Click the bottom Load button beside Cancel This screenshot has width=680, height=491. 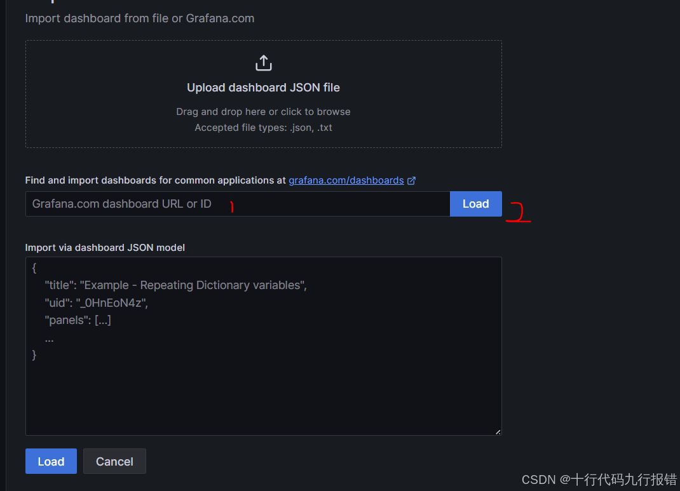point(51,461)
